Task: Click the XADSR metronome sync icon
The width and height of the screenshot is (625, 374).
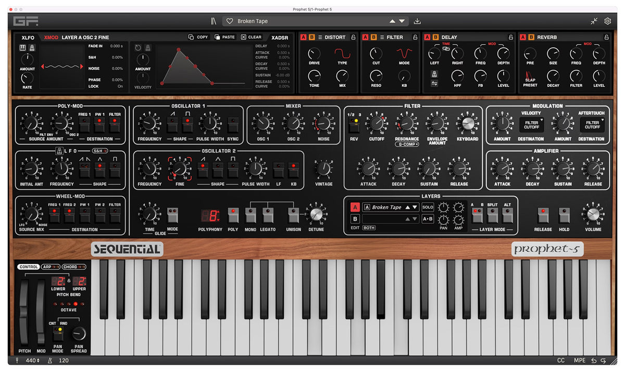Action: (x=147, y=48)
